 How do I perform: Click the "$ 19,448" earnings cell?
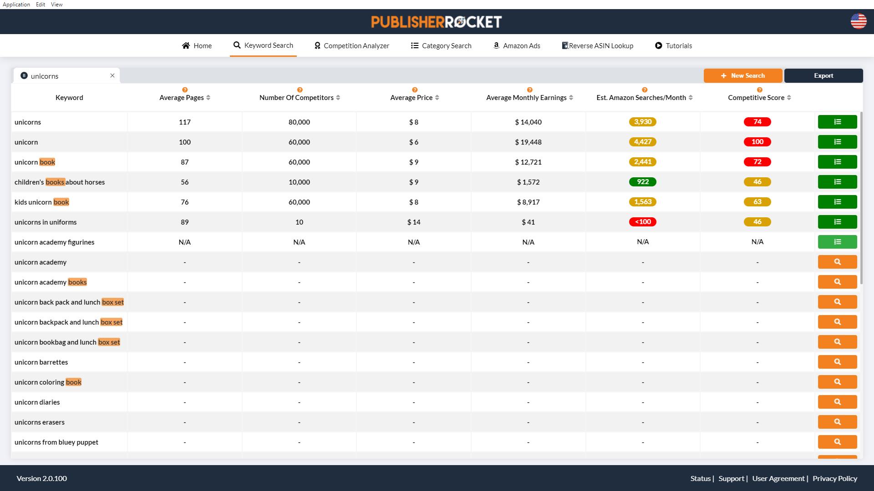tap(528, 142)
